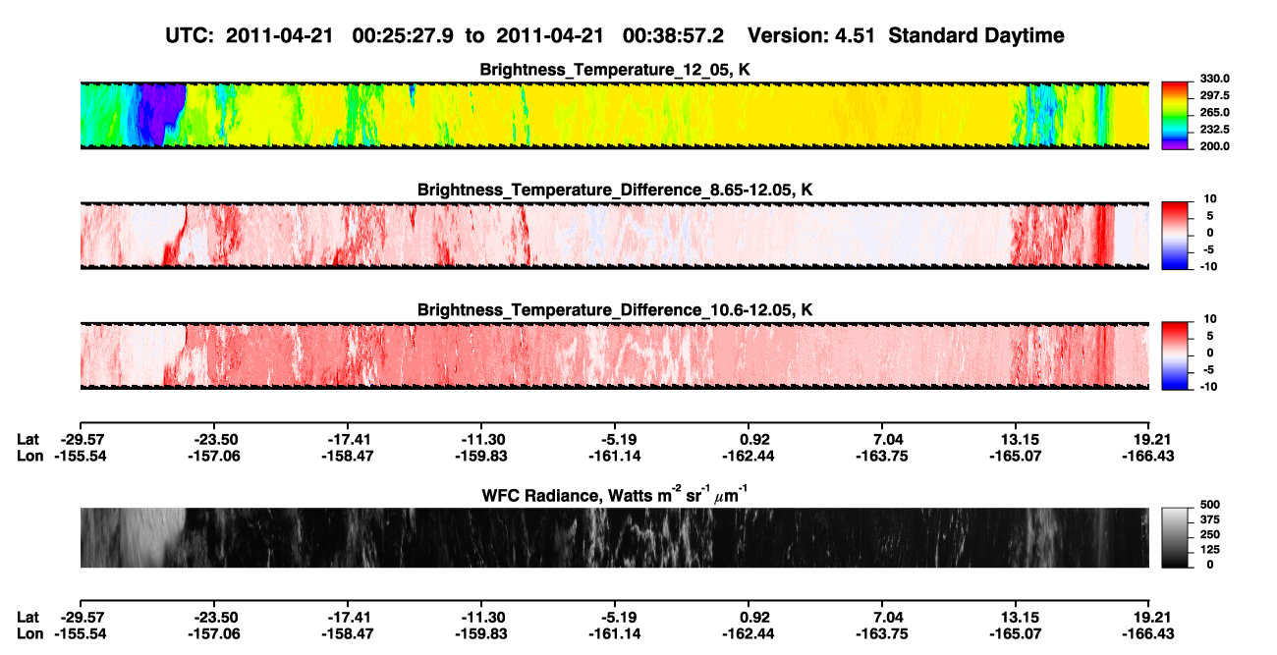Click longitude '-162.44' on axis below the WFC Radiance image
The width and height of the screenshot is (1277, 655).
[749, 634]
